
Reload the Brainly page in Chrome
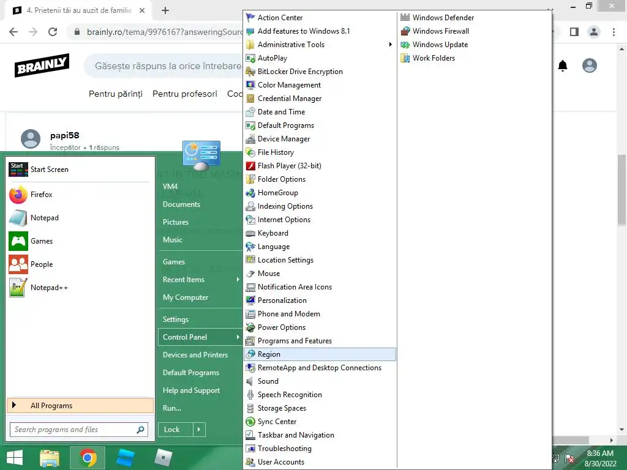53,32
